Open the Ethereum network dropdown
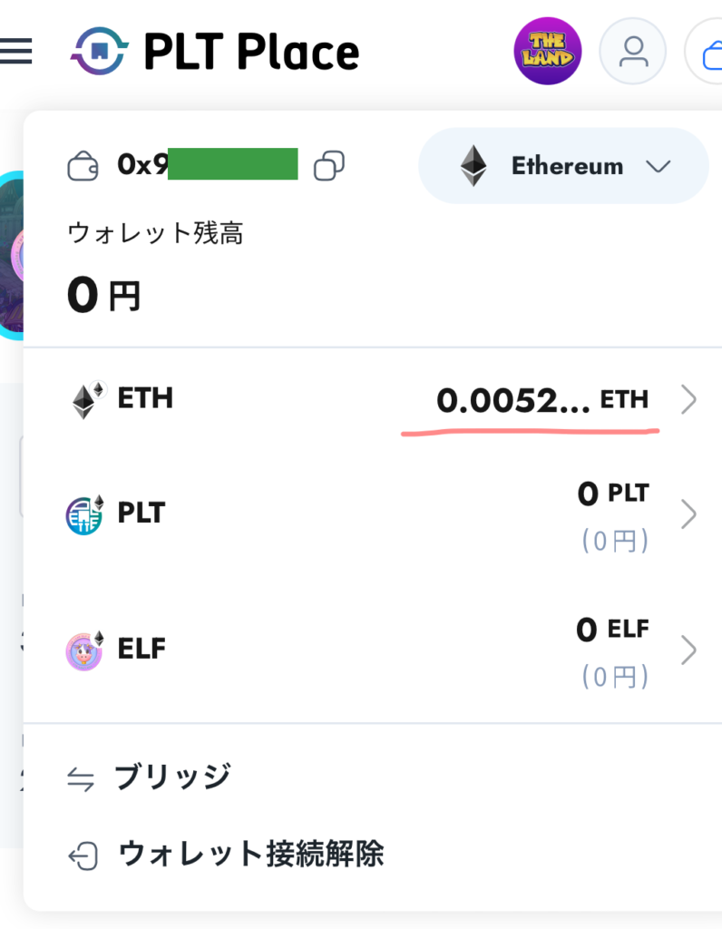722x929 pixels. click(x=563, y=166)
